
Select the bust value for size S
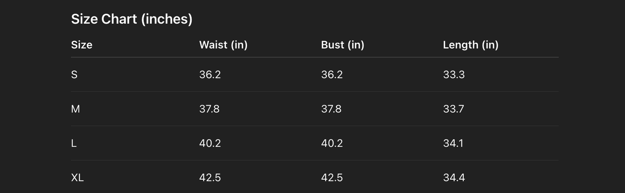332,75
